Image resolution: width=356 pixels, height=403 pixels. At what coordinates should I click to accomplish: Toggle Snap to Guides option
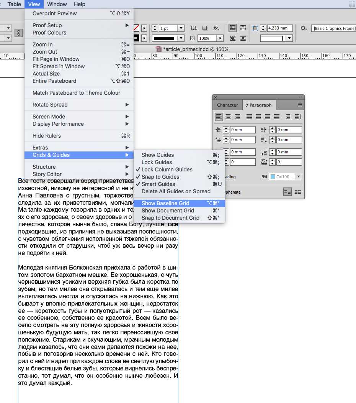[160, 177]
